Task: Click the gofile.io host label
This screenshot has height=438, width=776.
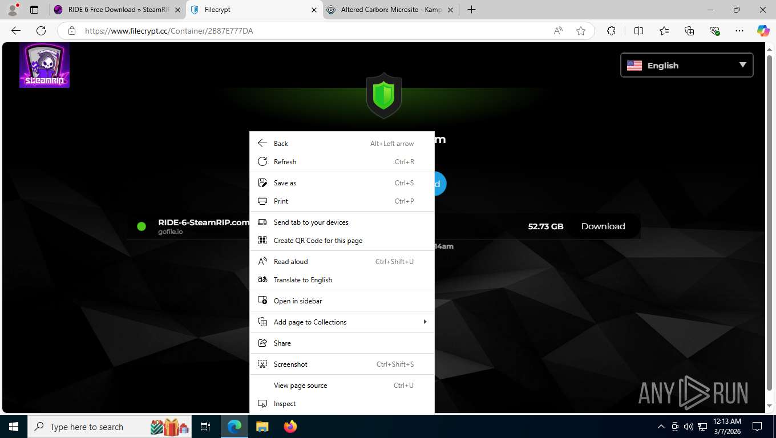Action: 171,232
